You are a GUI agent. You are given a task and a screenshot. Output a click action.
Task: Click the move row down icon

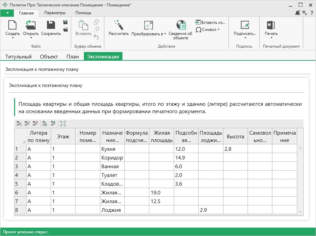pos(45,124)
